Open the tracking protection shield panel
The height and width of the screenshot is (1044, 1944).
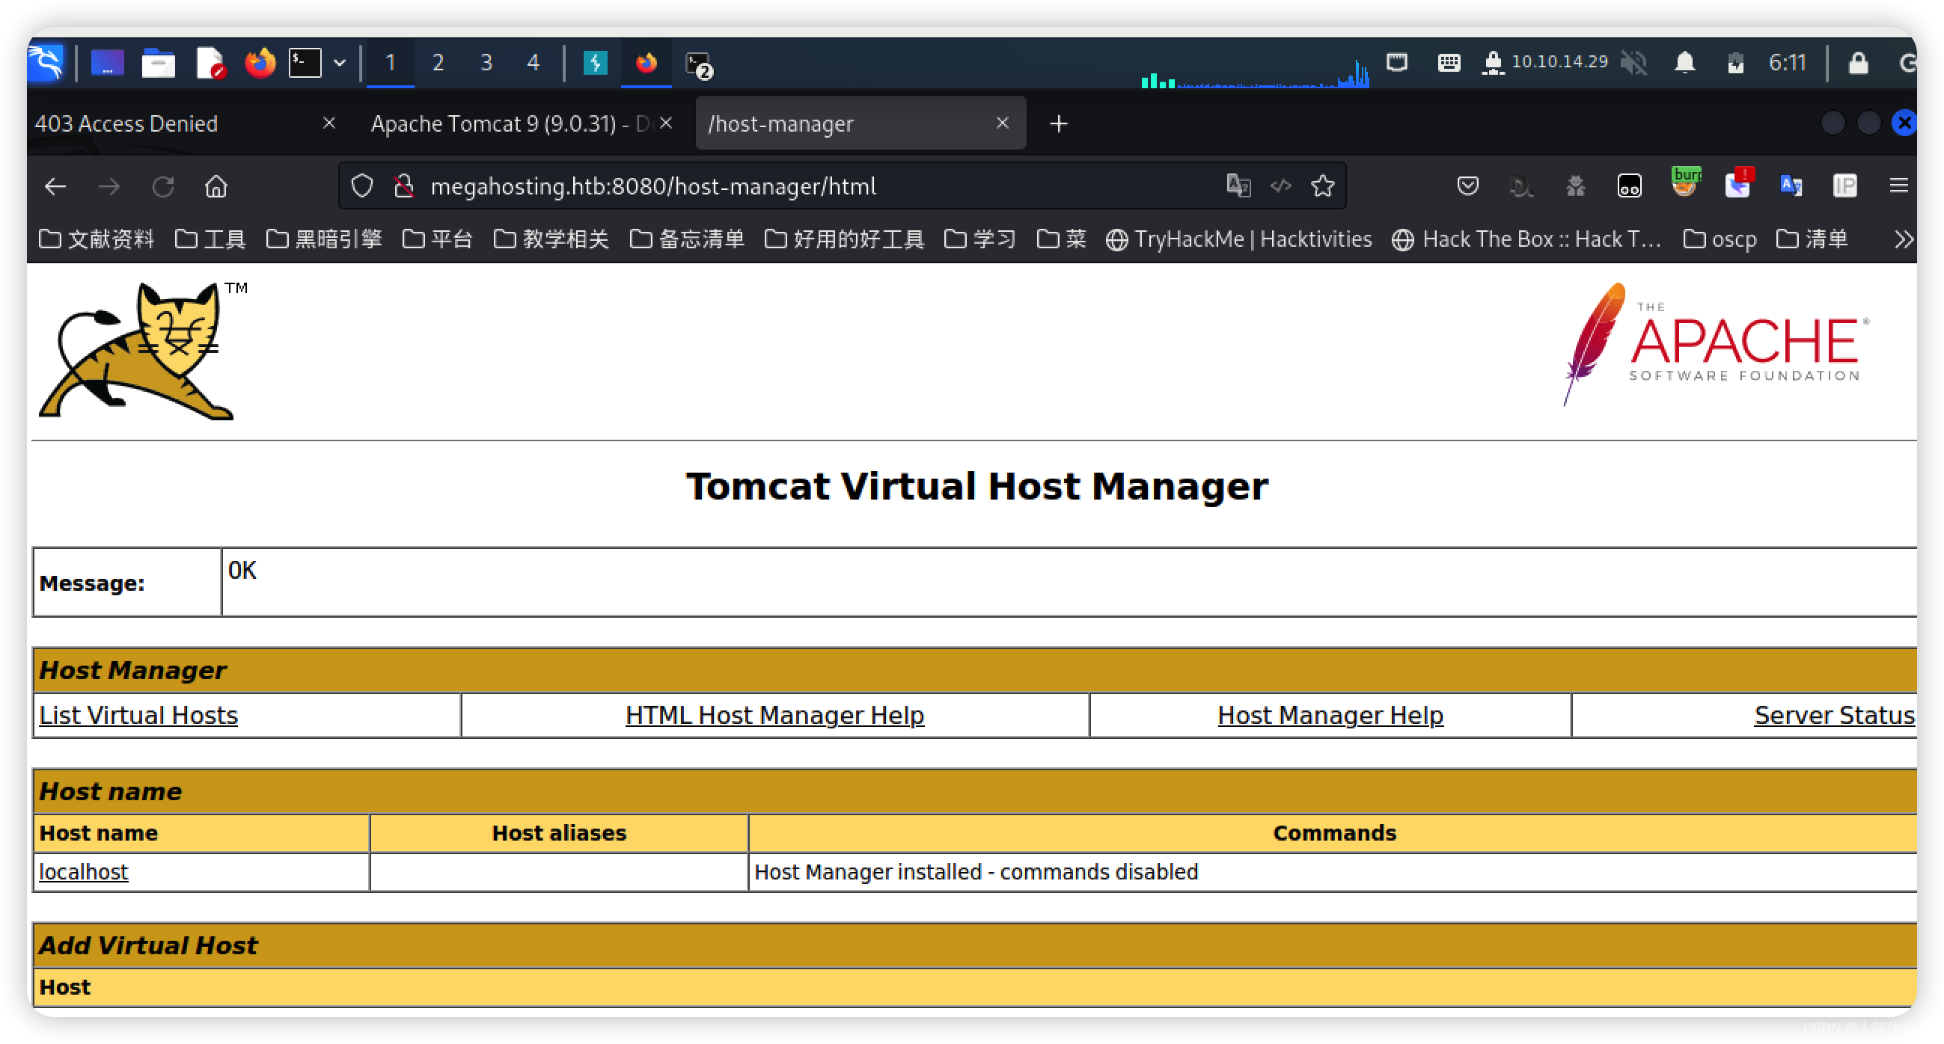[x=362, y=185]
